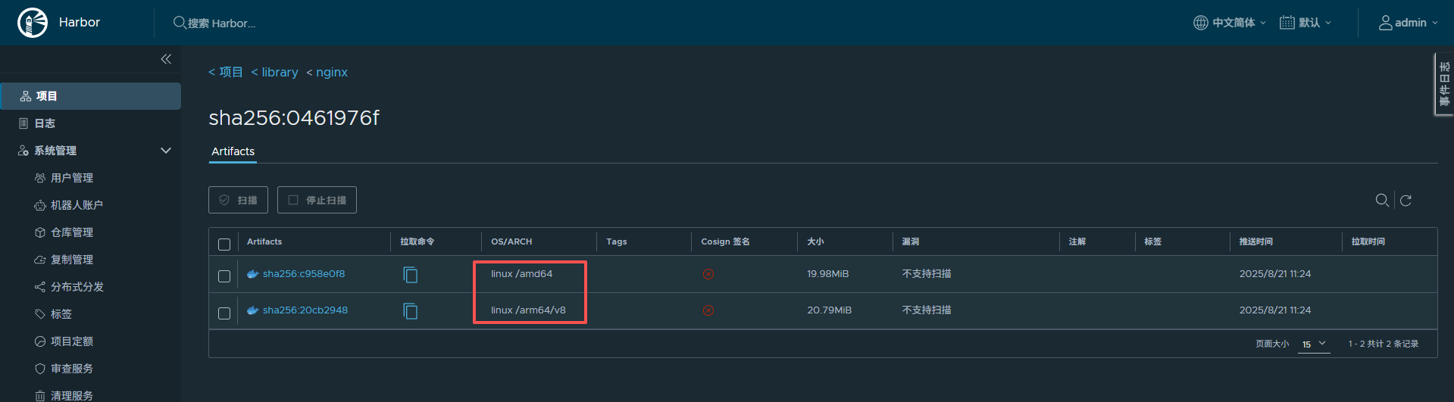
Task: Open 项目定额 in sidebar
Action: (72, 341)
